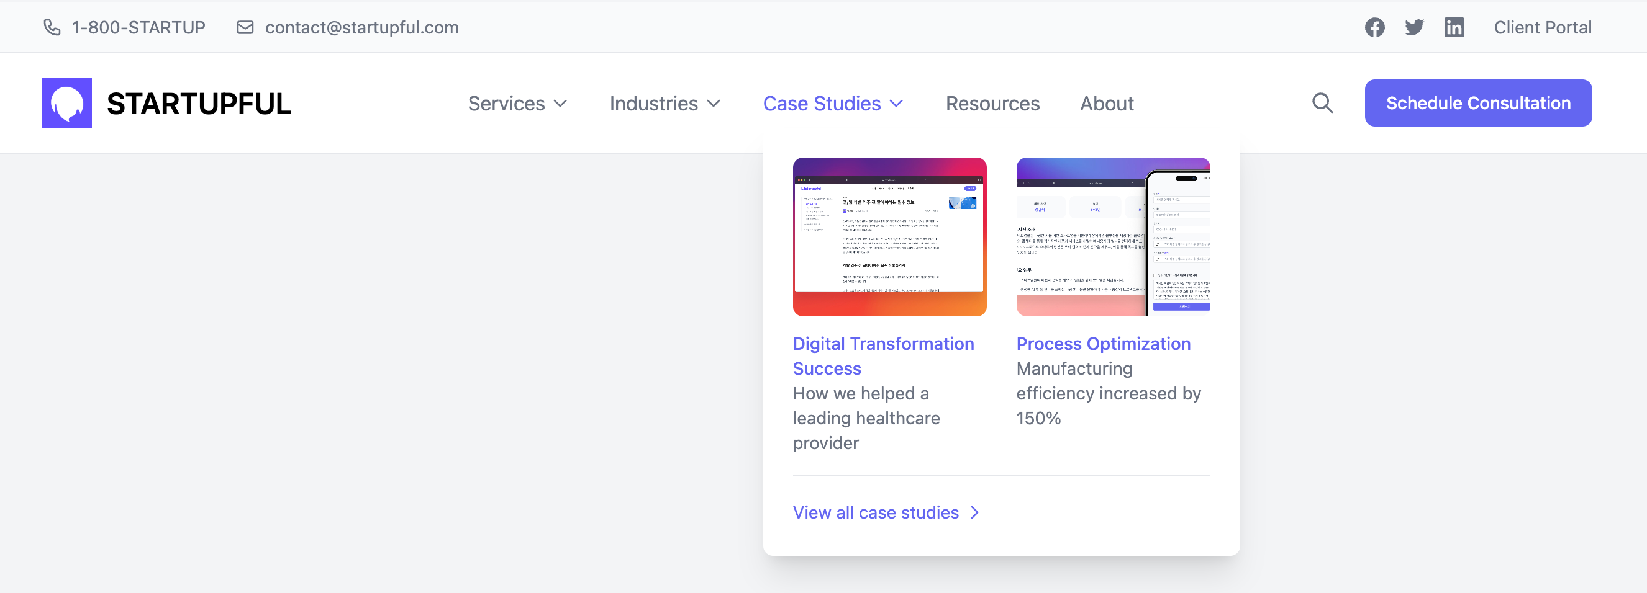The width and height of the screenshot is (1647, 593).
Task: Open the Client Portal link
Action: pyautogui.click(x=1542, y=27)
